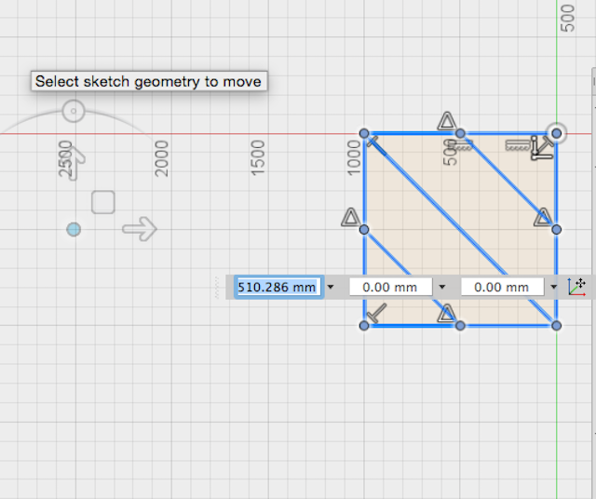Image resolution: width=596 pixels, height=499 pixels.
Task: Click the midpoint constraint triangle left of the rectangle
Action: click(350, 217)
